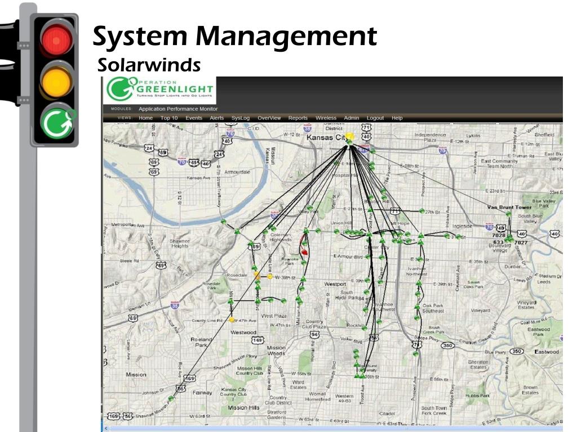Click the Van Brunt Tower map label
577x432 pixels.
point(509,207)
